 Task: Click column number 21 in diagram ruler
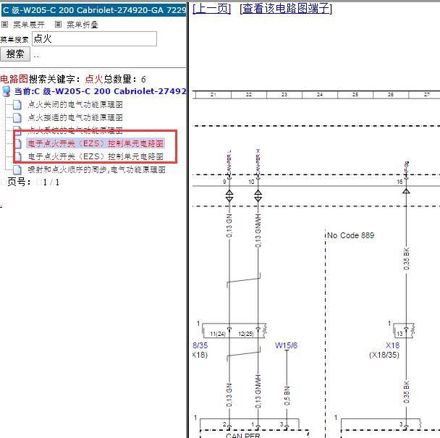213,95
